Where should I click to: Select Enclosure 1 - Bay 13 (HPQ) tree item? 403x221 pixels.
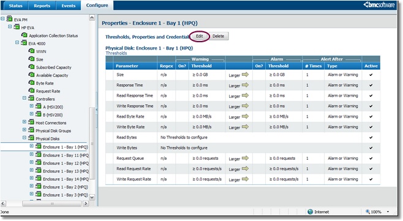point(66,171)
